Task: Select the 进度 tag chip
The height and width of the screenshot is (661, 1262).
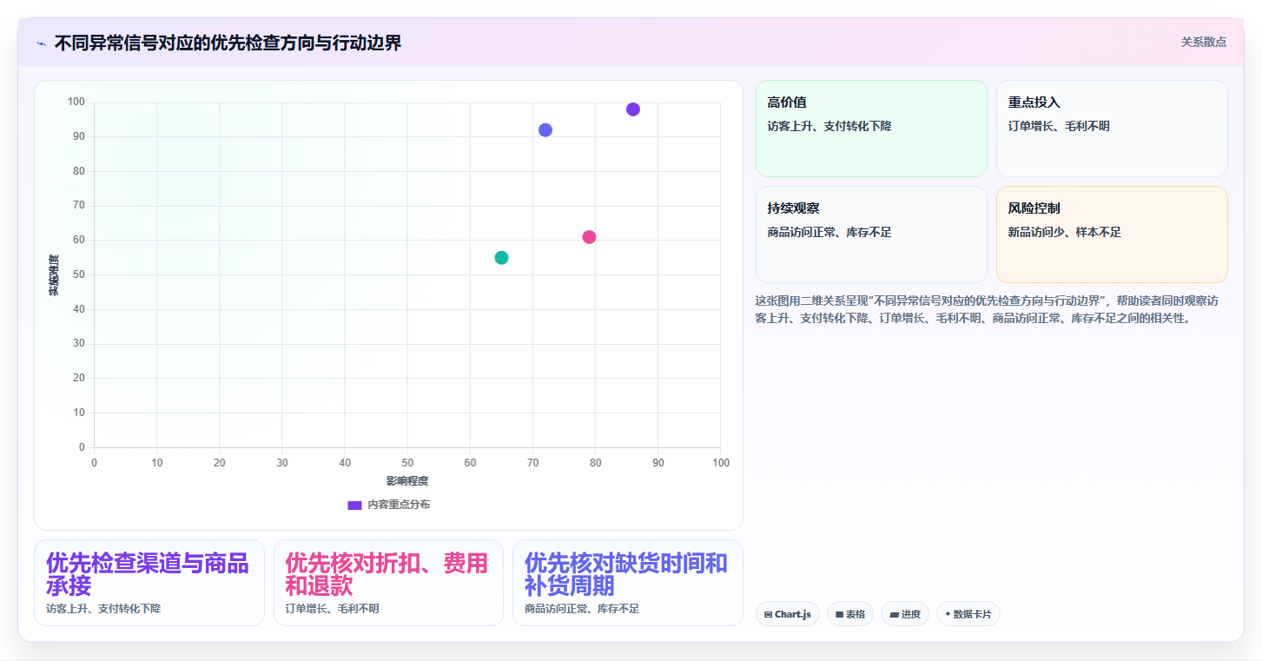Action: click(905, 614)
